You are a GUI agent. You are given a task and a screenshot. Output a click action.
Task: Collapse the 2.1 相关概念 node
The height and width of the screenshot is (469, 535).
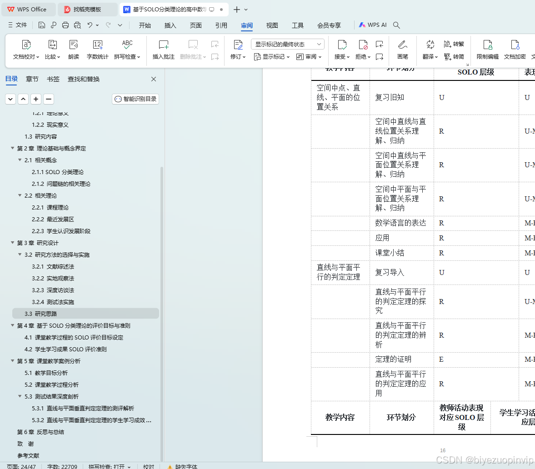pos(20,160)
